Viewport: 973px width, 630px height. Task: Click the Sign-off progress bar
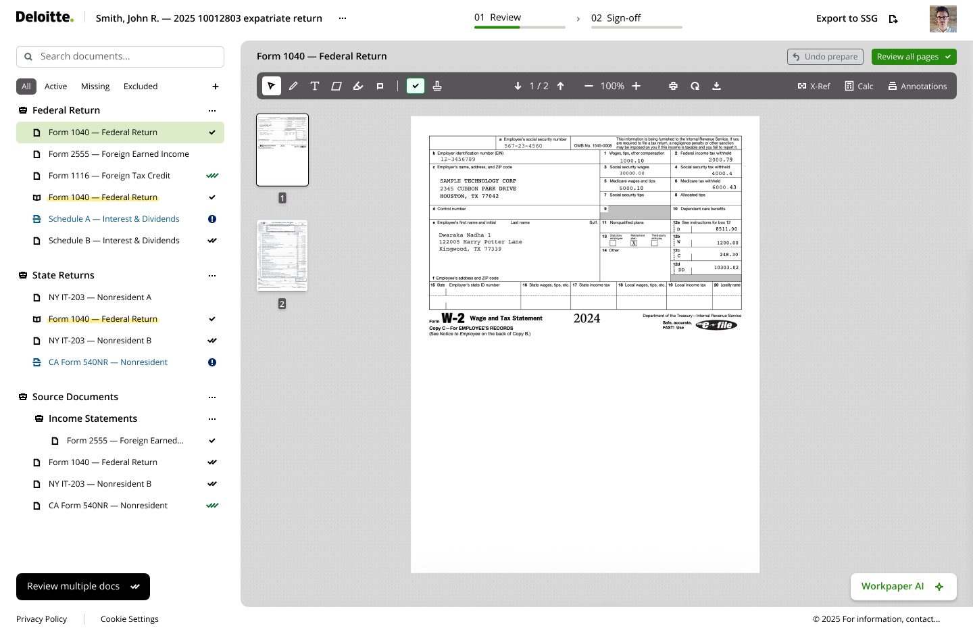pos(637,27)
